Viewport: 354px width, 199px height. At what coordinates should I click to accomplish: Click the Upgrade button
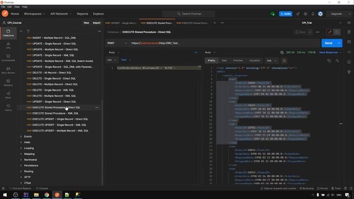(336, 14)
